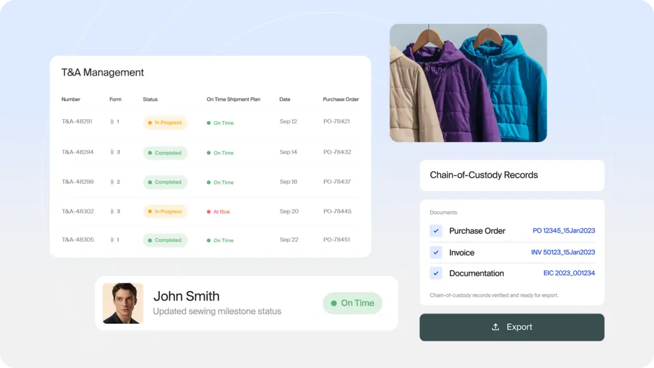
Task: Click On Time indicator in Sep 14 row
Action: 220,153
